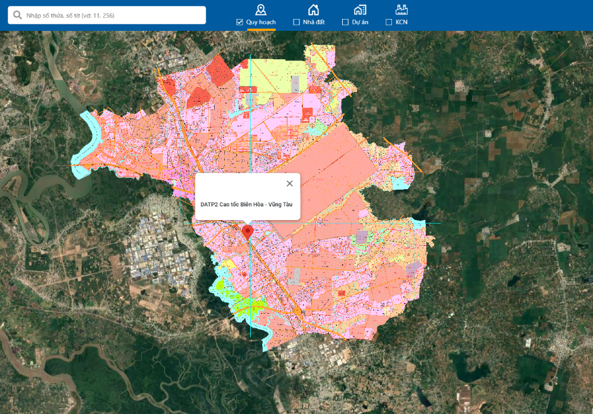Image resolution: width=593 pixels, height=414 pixels.
Task: Click the Nhà đất house icon
Action: (313, 9)
